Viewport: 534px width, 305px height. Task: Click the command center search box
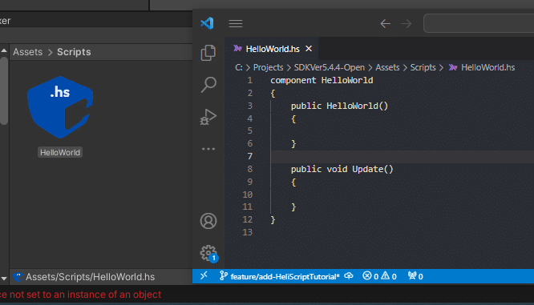pyautogui.click(x=479, y=23)
